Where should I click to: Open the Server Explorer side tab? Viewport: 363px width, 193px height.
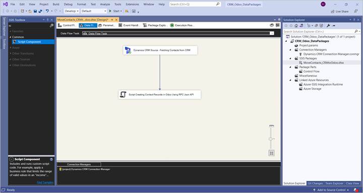(x=4, y=27)
